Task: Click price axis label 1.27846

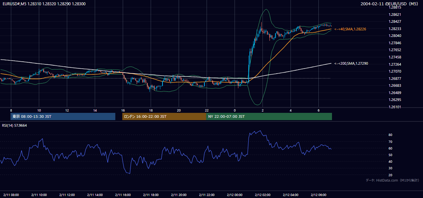Action: coord(395,43)
